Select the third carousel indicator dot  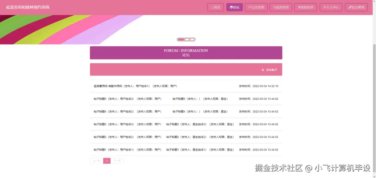(x=192, y=39)
